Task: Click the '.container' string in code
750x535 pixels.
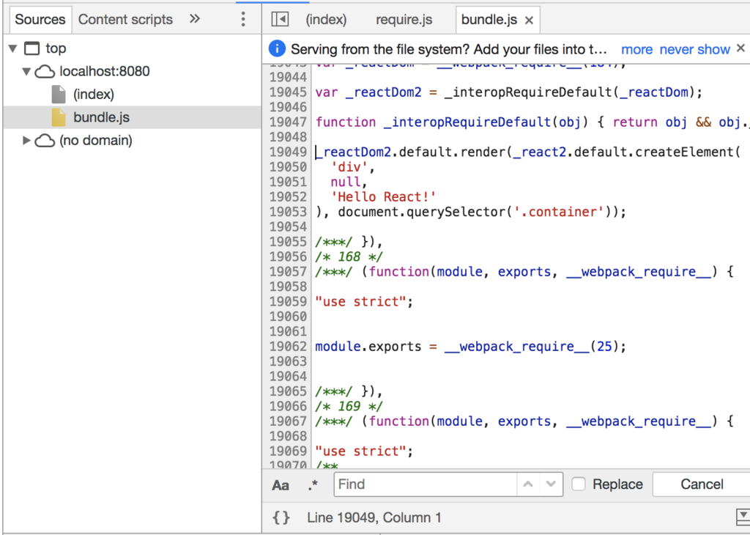Action: coord(558,212)
